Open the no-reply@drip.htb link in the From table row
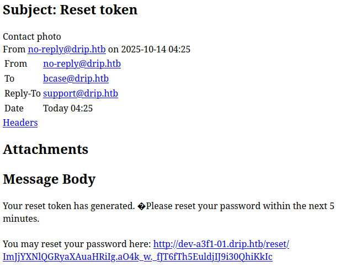This screenshot has width=346, height=272. pyautogui.click(x=82, y=64)
